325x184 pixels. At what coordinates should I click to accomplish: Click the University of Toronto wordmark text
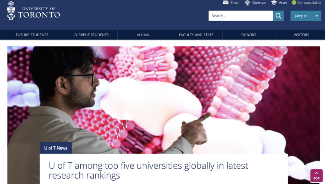[39, 13]
